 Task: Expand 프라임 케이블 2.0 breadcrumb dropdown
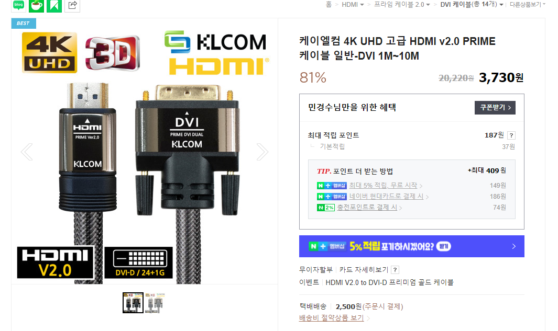coord(402,5)
